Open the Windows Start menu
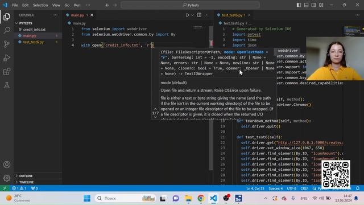364x205 pixels. click(87, 198)
